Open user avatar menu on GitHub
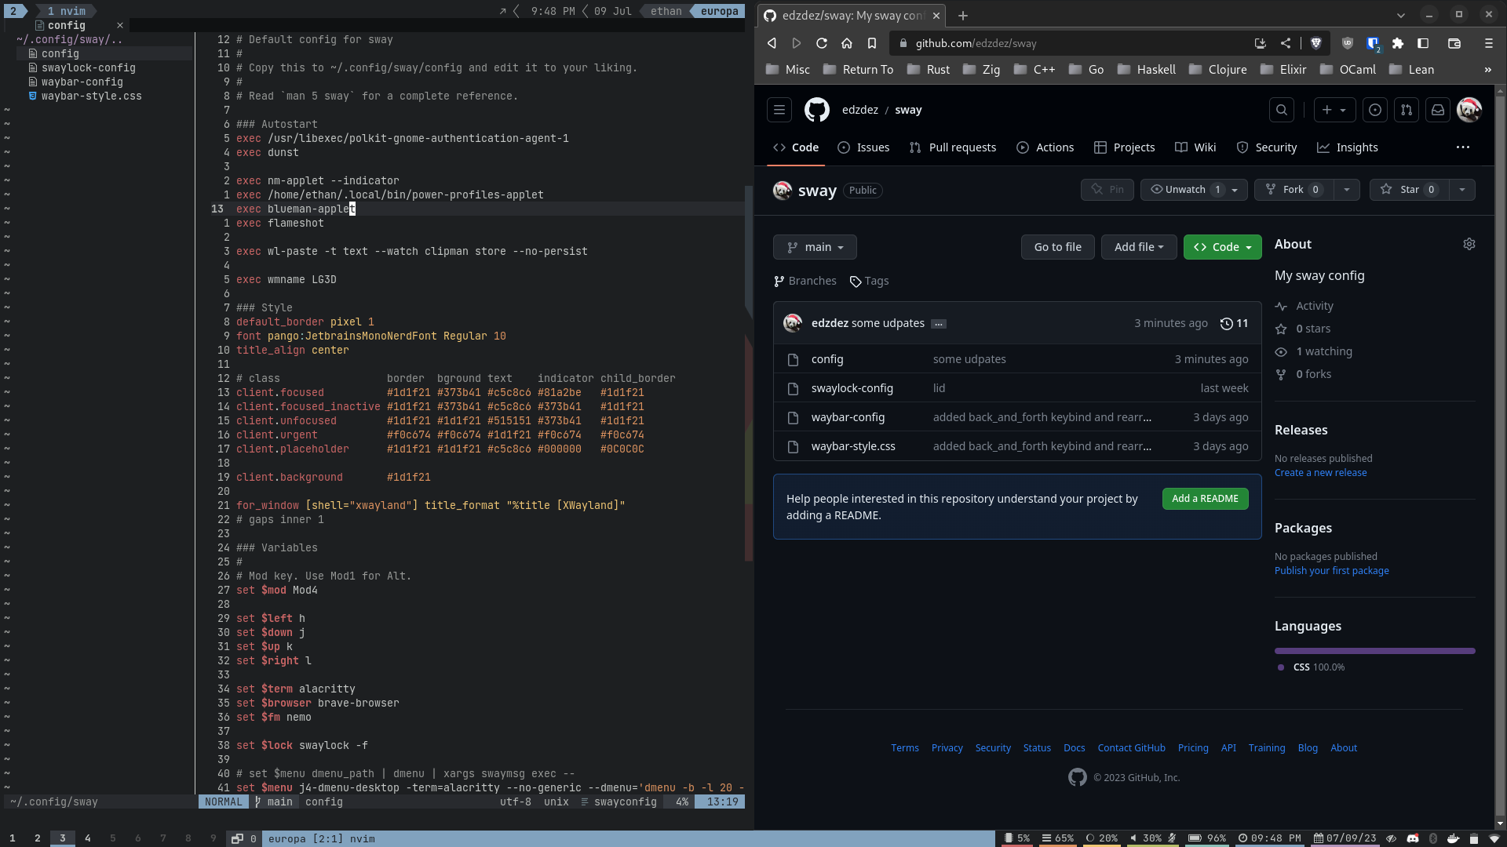 pos(1469,110)
